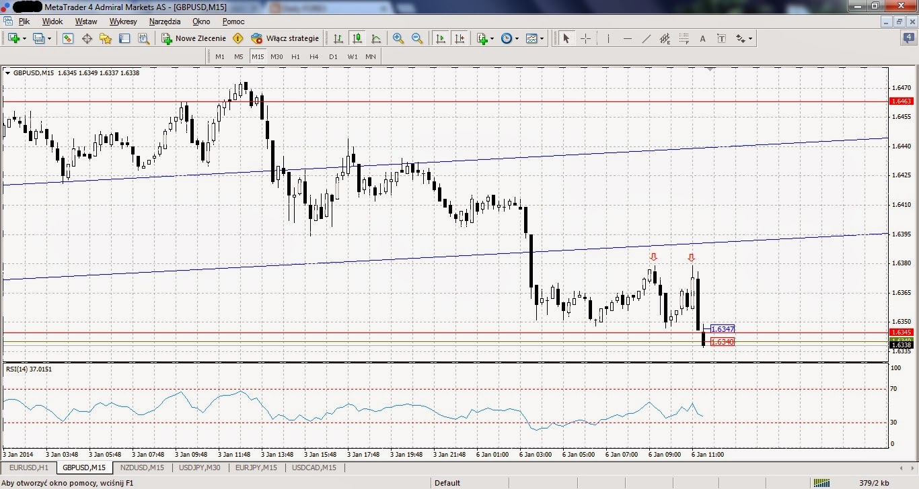Screen dimensions: 919x489
Task: Select the W1 timeframe
Action: [x=353, y=56]
